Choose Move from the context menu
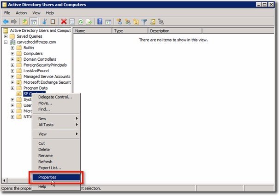This screenshot has height=196, width=280. coord(56,103)
